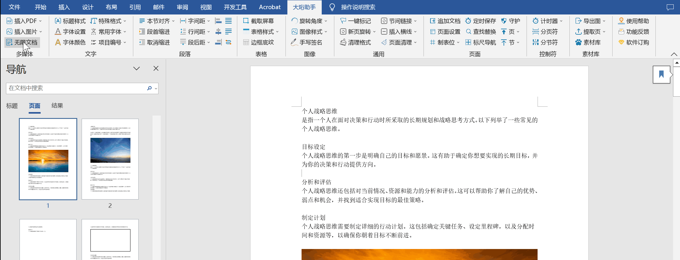The width and height of the screenshot is (680, 260).
Task: Click the 插入图片 icon
Action: click(9, 32)
